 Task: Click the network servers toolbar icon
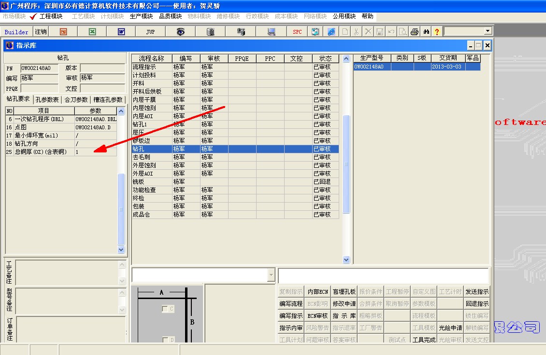[241, 32]
